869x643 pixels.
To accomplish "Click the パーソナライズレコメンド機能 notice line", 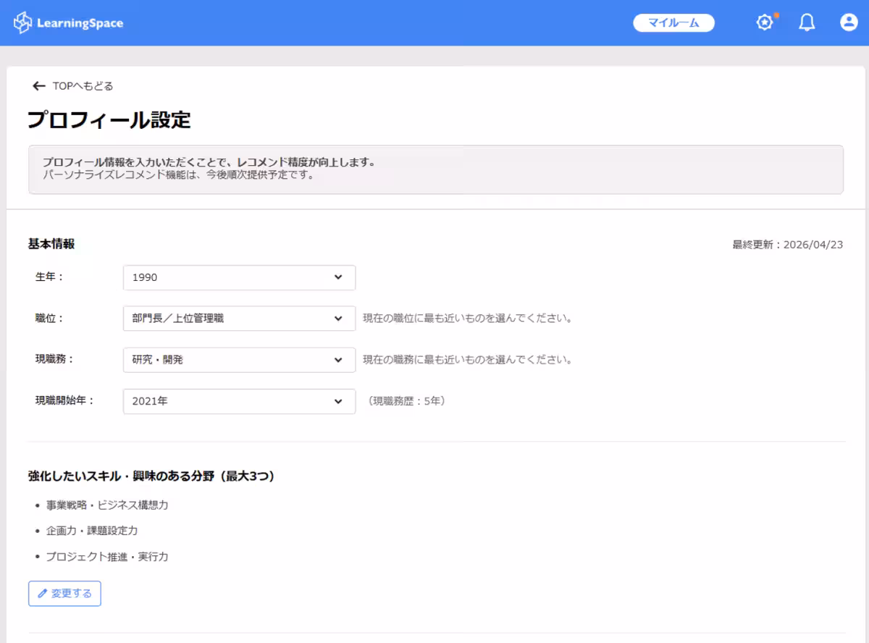I will point(178,175).
